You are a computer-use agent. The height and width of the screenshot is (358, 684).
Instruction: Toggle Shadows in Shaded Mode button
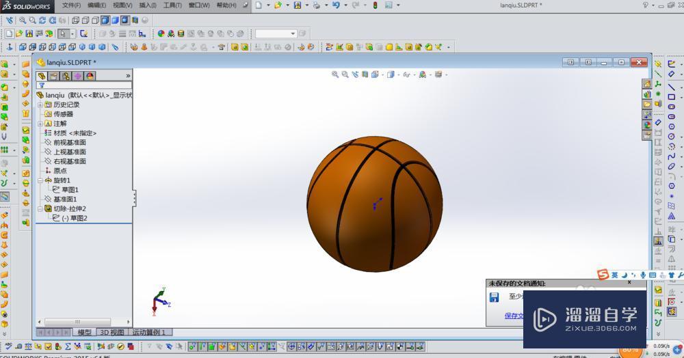pyautogui.click(x=124, y=20)
